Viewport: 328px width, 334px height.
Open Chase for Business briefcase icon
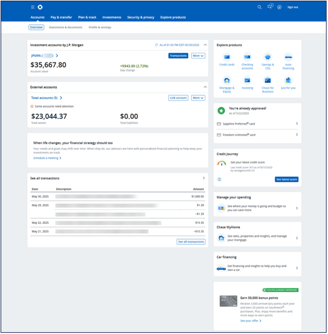coord(268,81)
